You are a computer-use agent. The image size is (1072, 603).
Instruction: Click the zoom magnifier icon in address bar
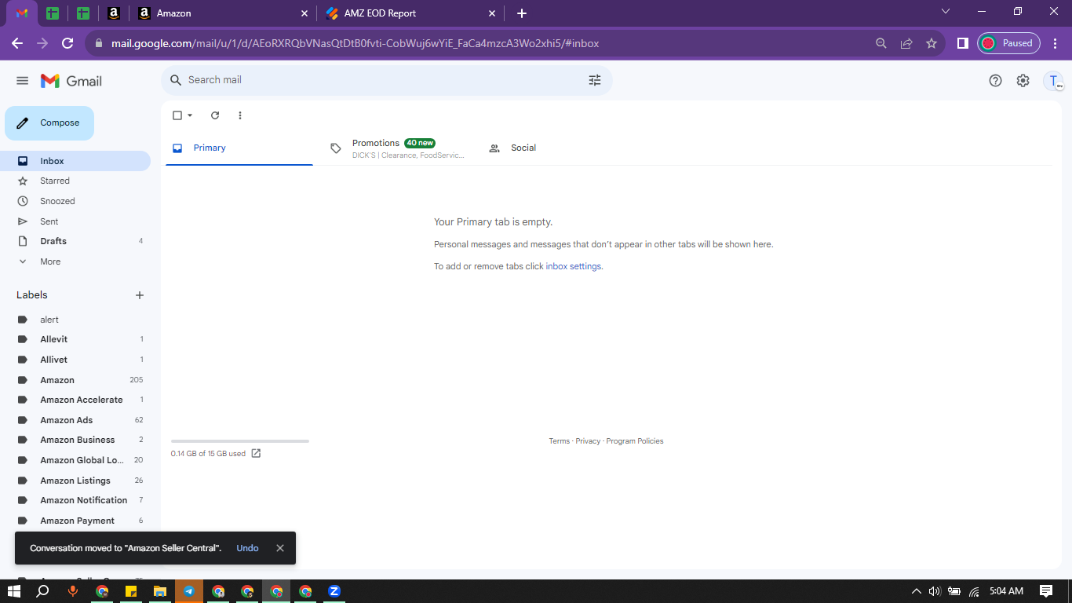tap(881, 43)
